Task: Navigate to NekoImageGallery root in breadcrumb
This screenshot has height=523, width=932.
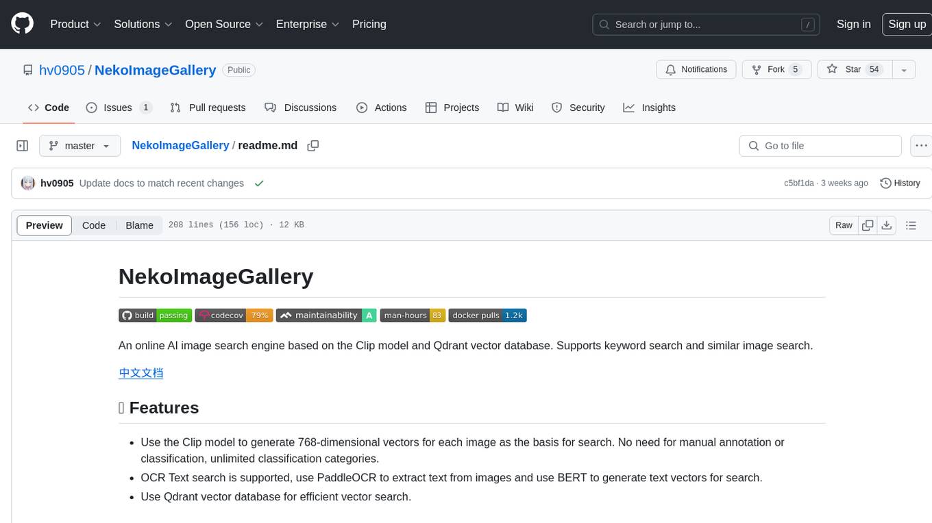Action: coord(180,146)
